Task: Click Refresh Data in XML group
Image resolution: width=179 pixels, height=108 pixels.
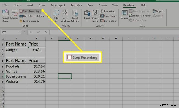Action: click(x=138, y=20)
